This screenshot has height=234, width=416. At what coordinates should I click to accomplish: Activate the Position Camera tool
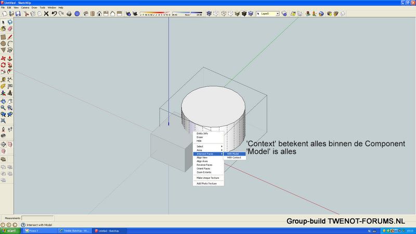[3, 129]
